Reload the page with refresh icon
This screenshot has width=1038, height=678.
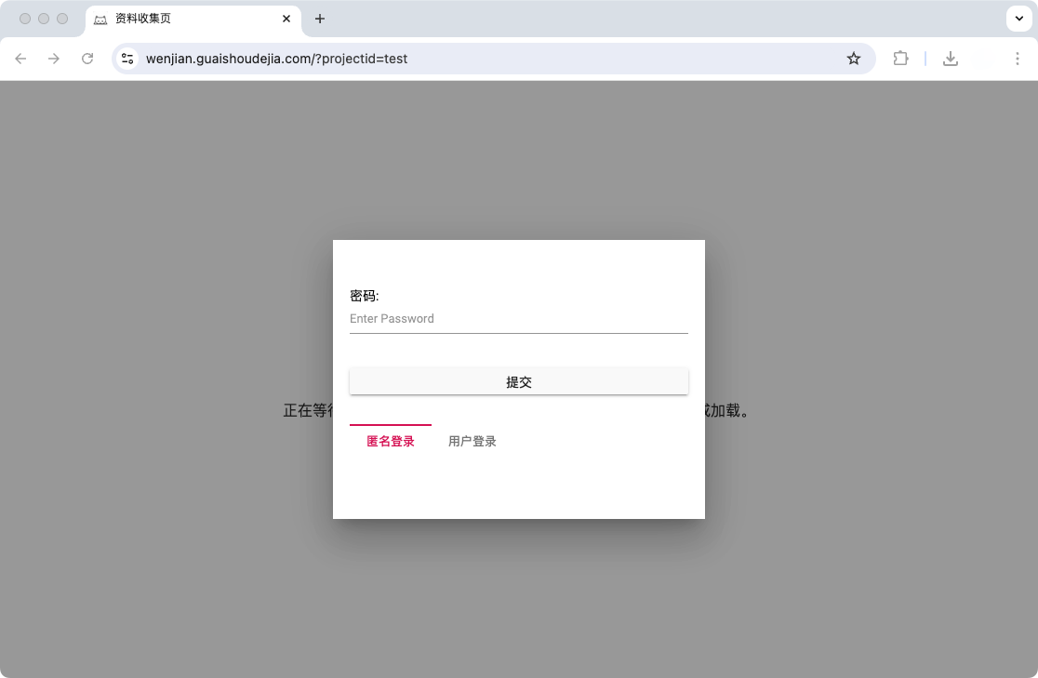[x=87, y=59]
